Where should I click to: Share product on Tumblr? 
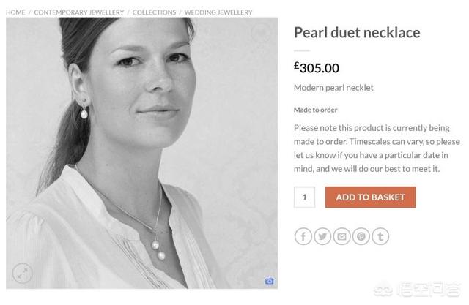click(x=380, y=237)
